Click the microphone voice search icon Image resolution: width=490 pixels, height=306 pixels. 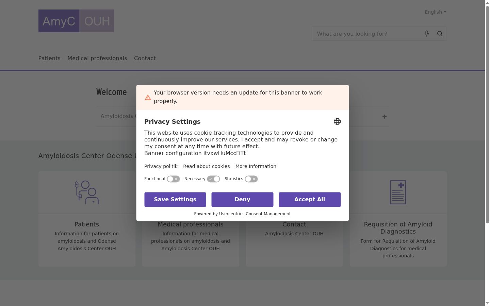pos(426,33)
